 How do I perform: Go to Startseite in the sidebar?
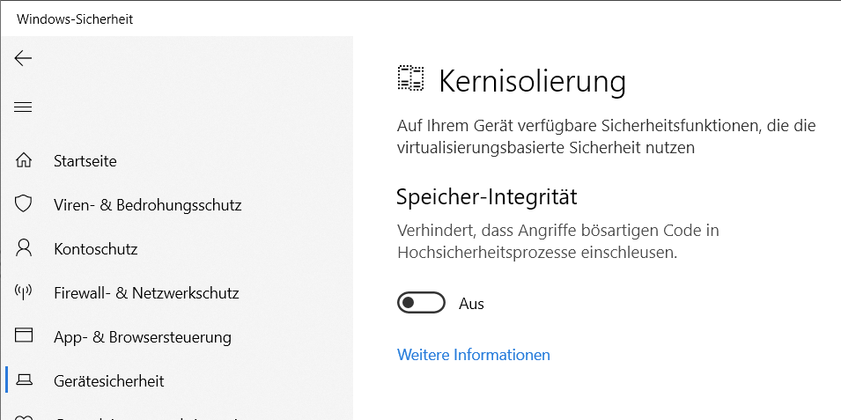85,161
